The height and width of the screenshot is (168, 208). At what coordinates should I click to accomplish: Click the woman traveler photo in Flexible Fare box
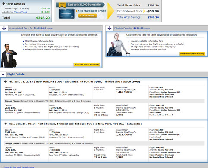(x=118, y=45)
